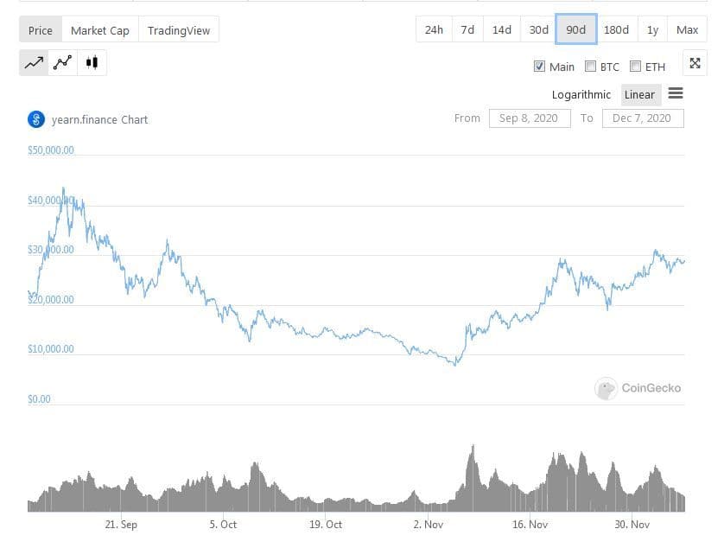Viewport: 724px width, 548px height.
Task: Select the Max time range
Action: [687, 29]
